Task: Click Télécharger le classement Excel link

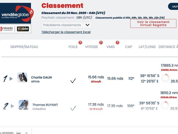Action: [66, 32]
